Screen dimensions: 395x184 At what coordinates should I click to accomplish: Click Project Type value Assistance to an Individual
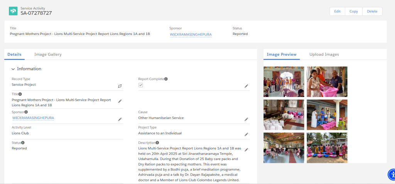160,133
